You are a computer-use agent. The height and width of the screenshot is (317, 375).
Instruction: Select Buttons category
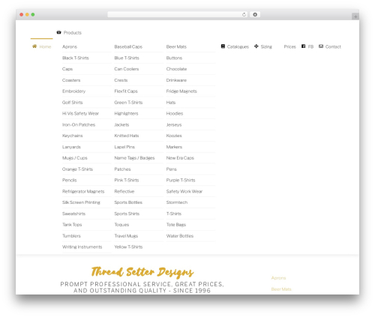[174, 58]
